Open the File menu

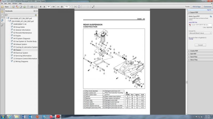coord(2,3)
